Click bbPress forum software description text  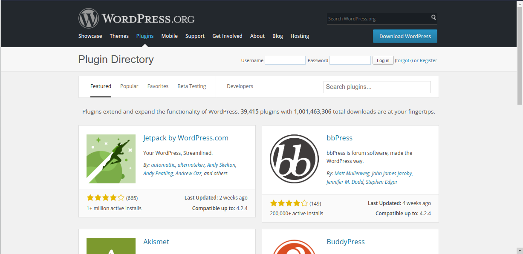pyautogui.click(x=370, y=157)
